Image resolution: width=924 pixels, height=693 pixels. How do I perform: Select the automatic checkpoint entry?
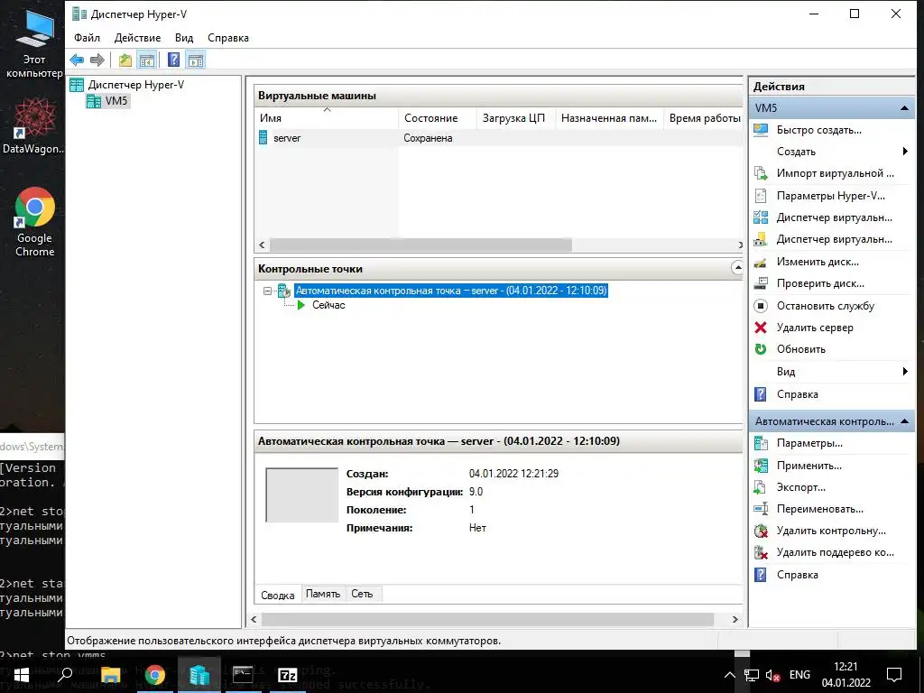pyautogui.click(x=451, y=291)
